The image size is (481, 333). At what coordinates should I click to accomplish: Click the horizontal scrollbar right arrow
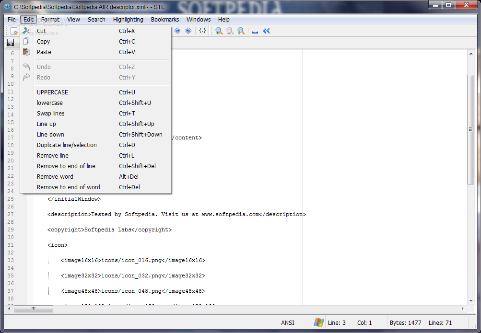pyautogui.click(x=462, y=309)
